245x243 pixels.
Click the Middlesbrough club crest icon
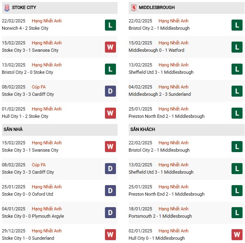point(134,8)
